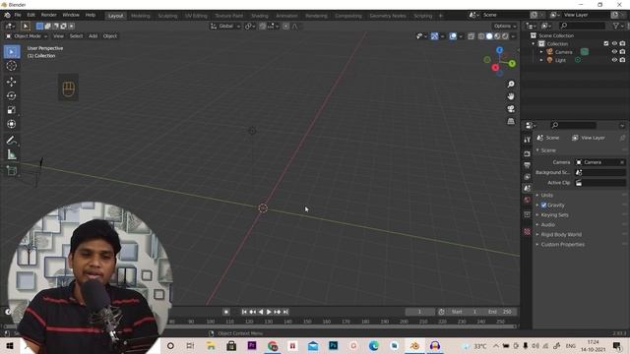Switch to Shading workspace tab
This screenshot has height=354, width=630.
coord(260,16)
